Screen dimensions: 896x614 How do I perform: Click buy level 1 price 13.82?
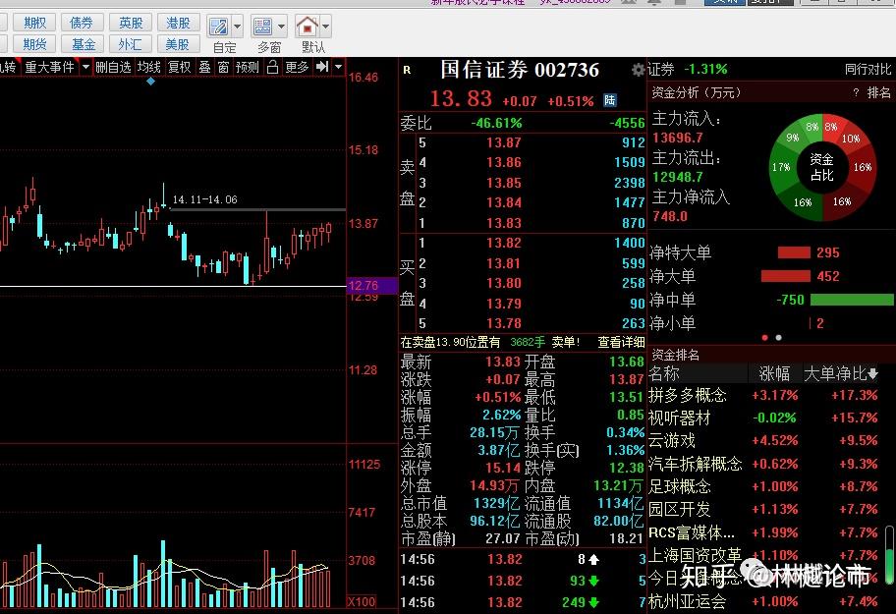[503, 244]
